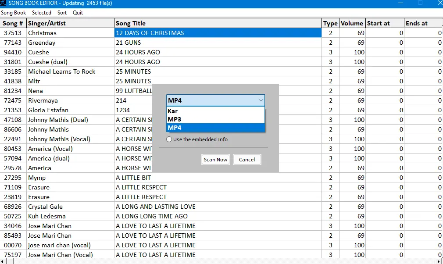Select the 12 DAYS OF CHRISTMAS title cell
This screenshot has height=264, width=443.
pyautogui.click(x=218, y=33)
